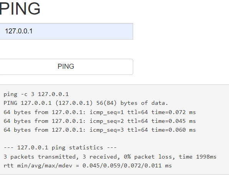Screen dimensions: 229x177
Task: Click the '3 packets transmitted' summary line
Action: pyautogui.click(x=110, y=157)
